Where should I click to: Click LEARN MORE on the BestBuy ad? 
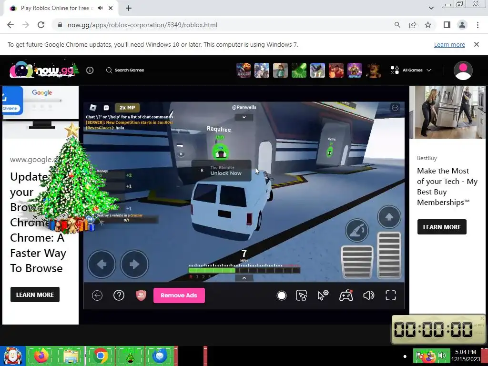[442, 227]
